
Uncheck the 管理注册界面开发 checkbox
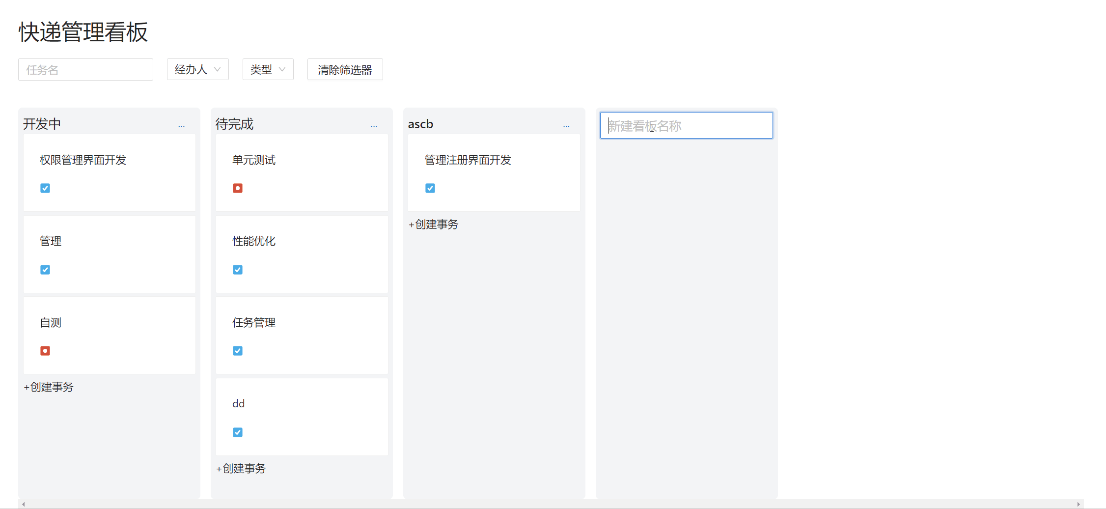coord(430,188)
